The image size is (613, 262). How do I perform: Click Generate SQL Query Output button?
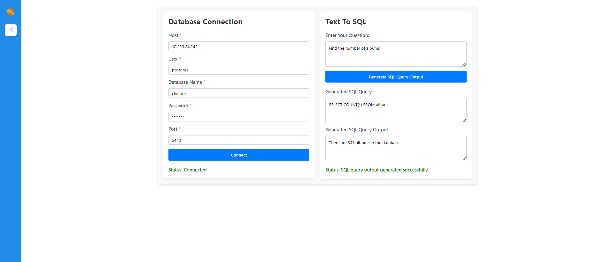click(x=396, y=77)
